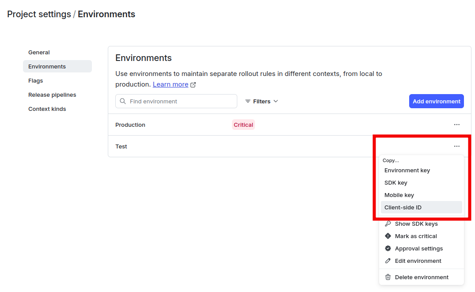The height and width of the screenshot is (292, 475).
Task: Click the Test row three-dot menu
Action: (x=457, y=146)
